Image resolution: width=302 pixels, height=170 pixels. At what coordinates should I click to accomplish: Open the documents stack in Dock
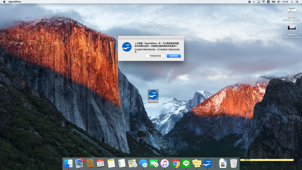click(223, 163)
